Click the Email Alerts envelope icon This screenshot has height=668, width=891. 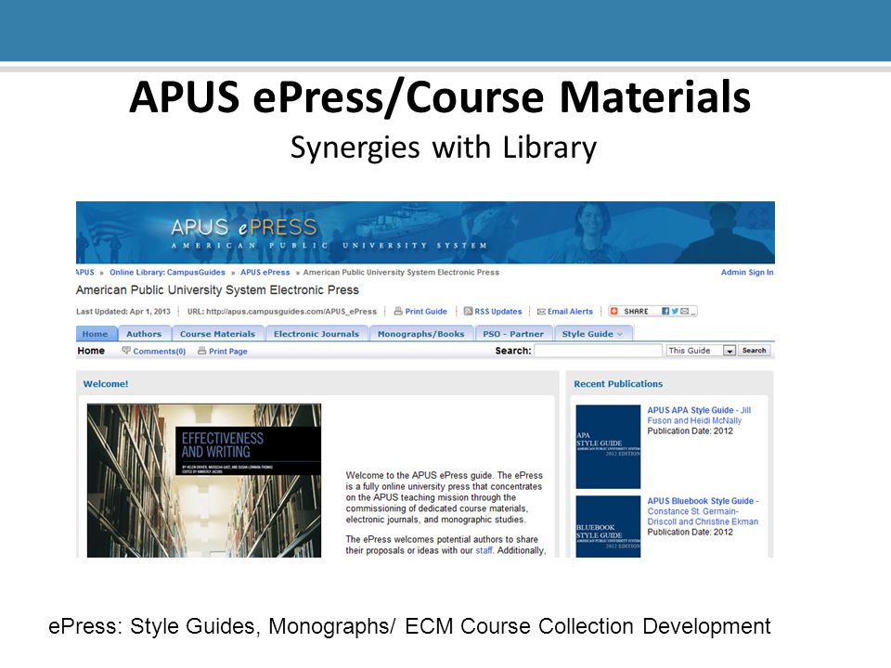541,312
